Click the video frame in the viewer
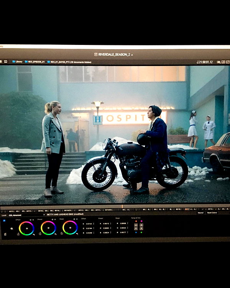Image resolution: width=230 pixels, height=288 pixels. point(115,134)
